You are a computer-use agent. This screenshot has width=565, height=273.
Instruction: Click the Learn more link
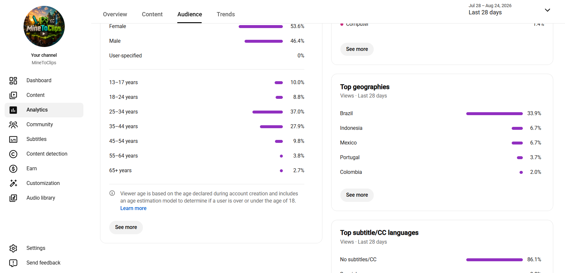coord(133,208)
